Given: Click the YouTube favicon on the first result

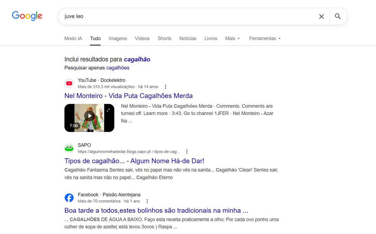Looking at the screenshot, I should (x=69, y=83).
